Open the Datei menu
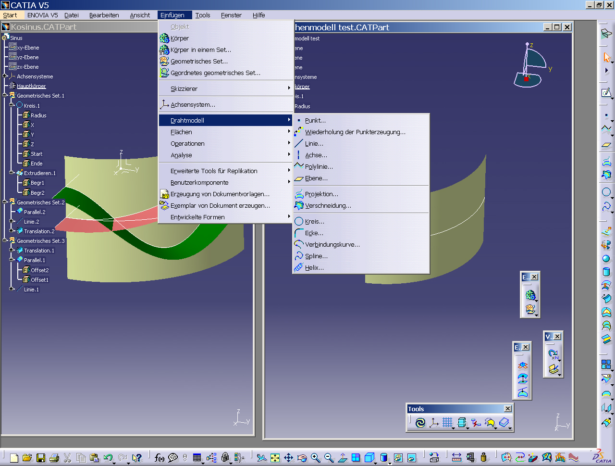 point(72,15)
